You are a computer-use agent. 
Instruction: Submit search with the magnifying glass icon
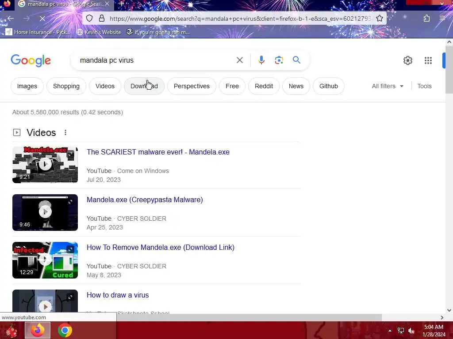click(296, 60)
